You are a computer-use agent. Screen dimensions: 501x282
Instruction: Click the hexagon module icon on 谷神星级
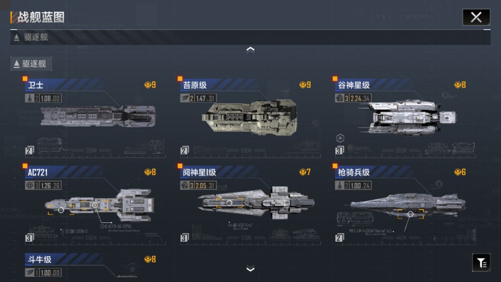tap(340, 138)
